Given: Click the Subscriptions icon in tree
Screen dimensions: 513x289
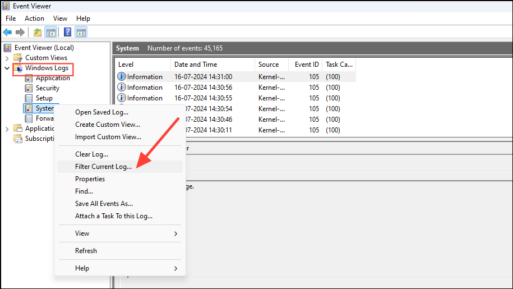Looking at the screenshot, I should pyautogui.click(x=18, y=139).
